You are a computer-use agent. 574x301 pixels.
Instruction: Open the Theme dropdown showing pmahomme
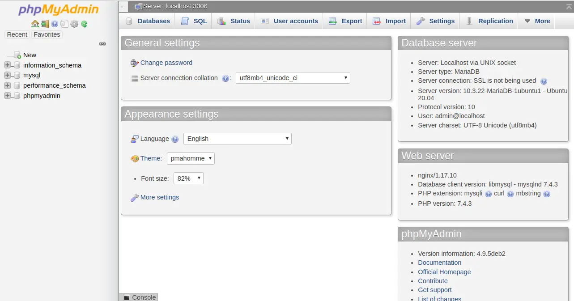[191, 158]
